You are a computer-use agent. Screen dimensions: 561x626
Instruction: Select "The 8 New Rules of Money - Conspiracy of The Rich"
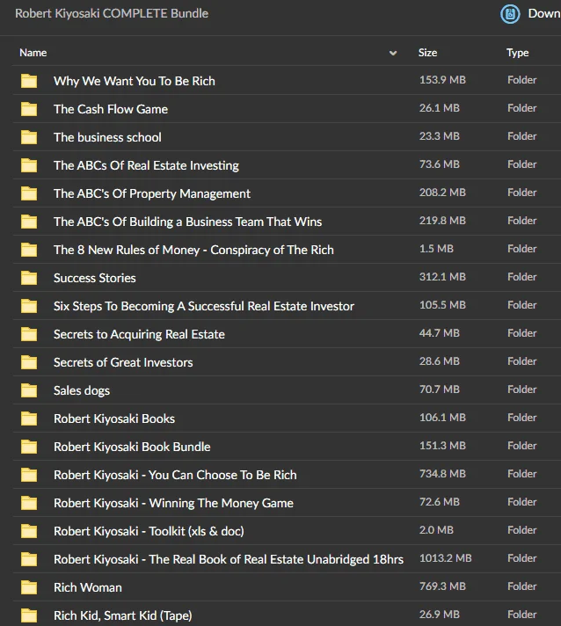193,250
